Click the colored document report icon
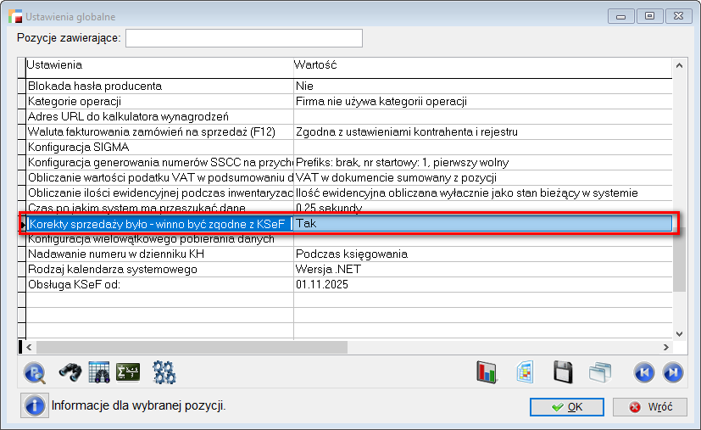Screen dimensions: 701x430 tap(525, 371)
